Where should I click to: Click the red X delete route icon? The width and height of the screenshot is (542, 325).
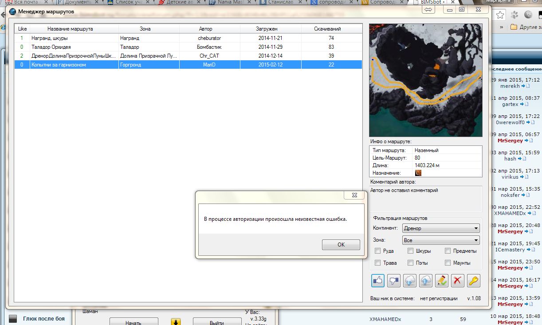click(458, 280)
